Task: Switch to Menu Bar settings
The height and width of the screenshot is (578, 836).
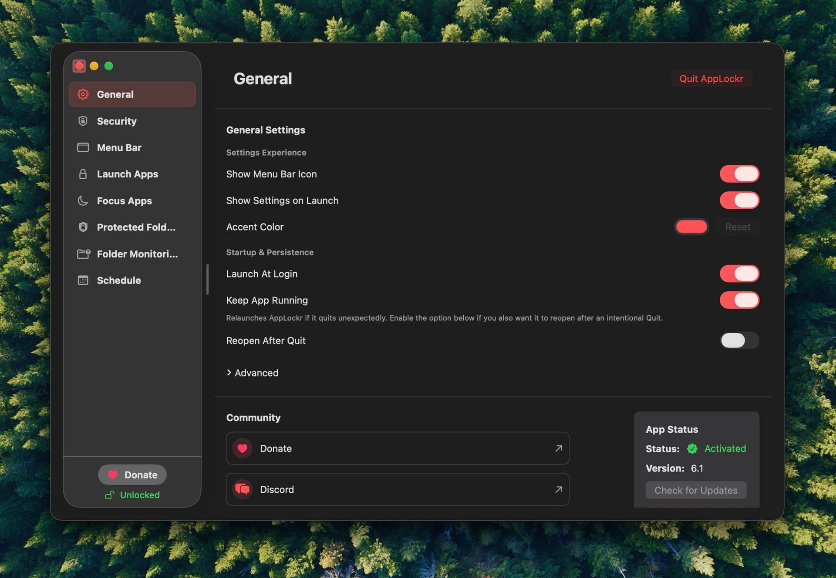Action: (x=132, y=147)
